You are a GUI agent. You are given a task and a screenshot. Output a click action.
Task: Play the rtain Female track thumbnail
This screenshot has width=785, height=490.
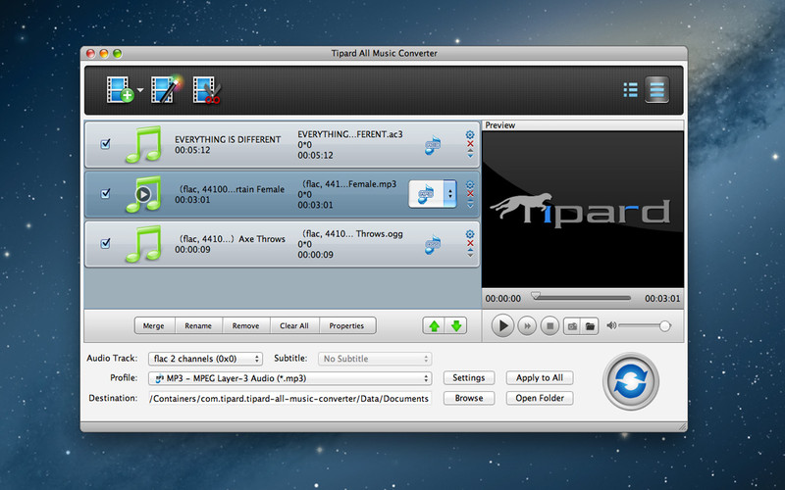pos(143,194)
